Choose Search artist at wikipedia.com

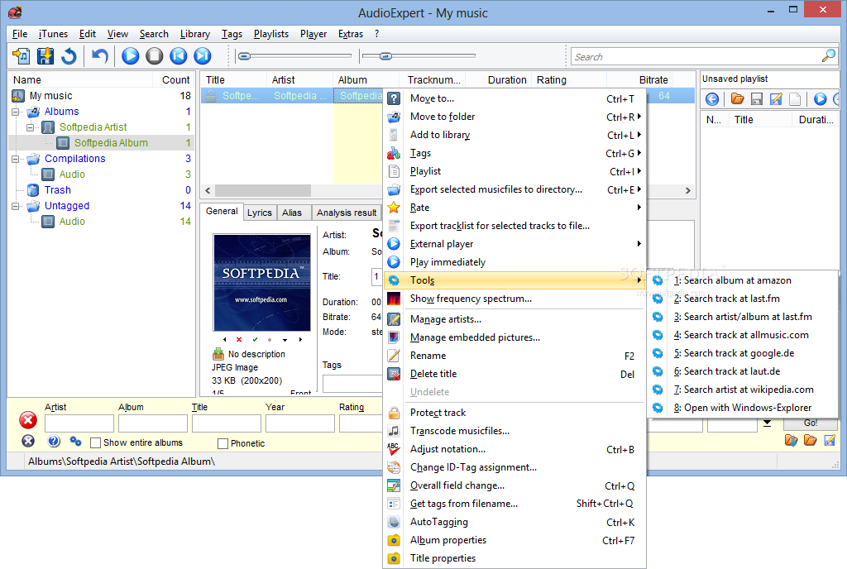coord(742,390)
